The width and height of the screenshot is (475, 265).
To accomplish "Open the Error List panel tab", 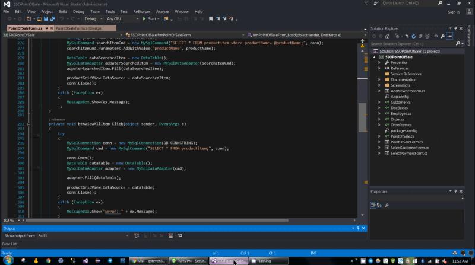I will coord(9,244).
